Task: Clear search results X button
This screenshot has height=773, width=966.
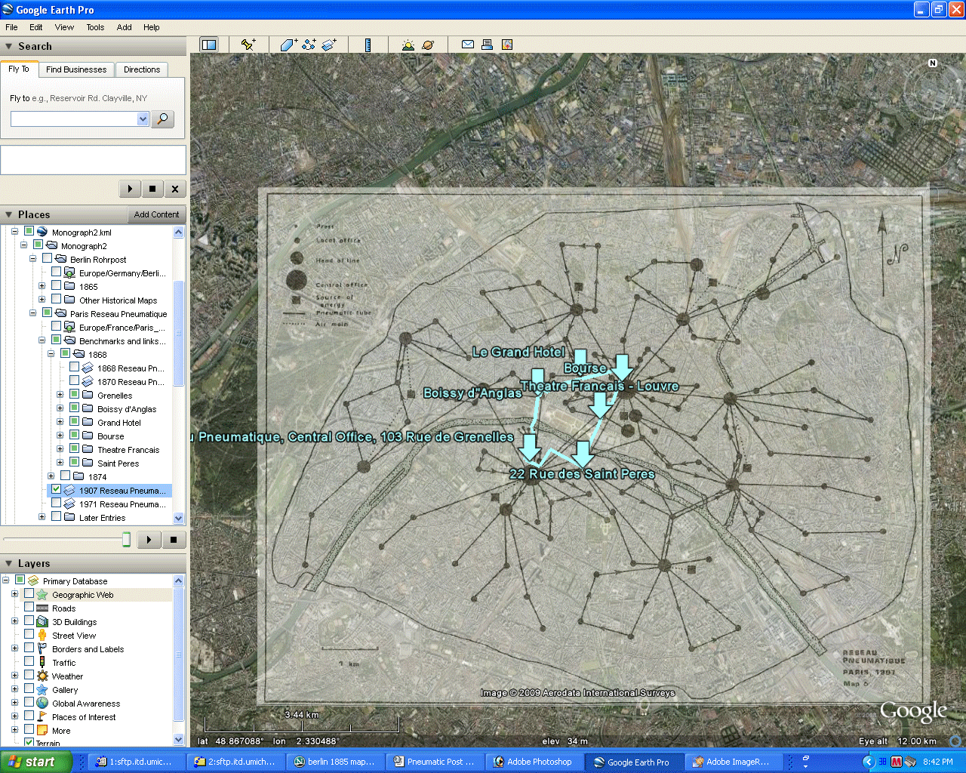Action: pos(175,189)
